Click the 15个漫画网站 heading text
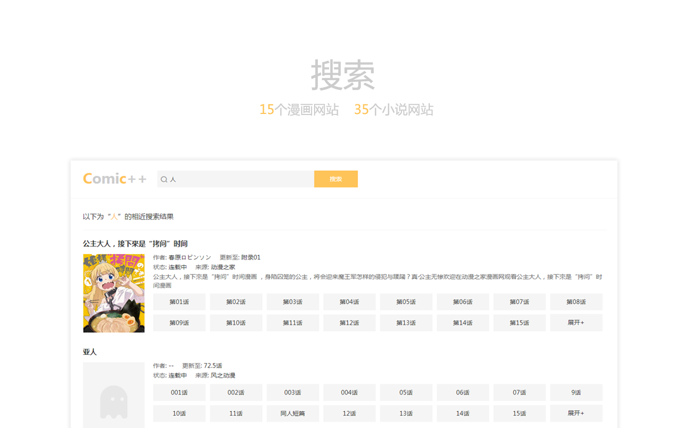This screenshot has height=428, width=686. click(x=299, y=110)
